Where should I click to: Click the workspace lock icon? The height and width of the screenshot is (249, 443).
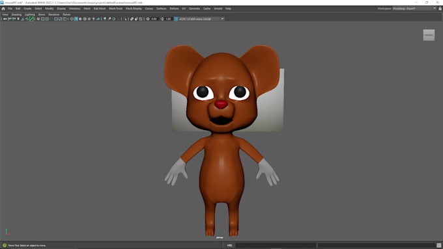(x=440, y=8)
